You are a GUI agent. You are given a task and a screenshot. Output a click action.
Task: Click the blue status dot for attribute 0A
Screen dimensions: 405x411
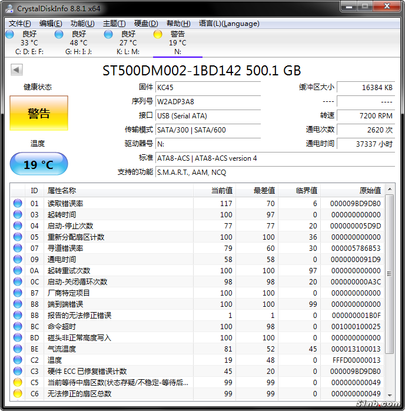click(18, 270)
